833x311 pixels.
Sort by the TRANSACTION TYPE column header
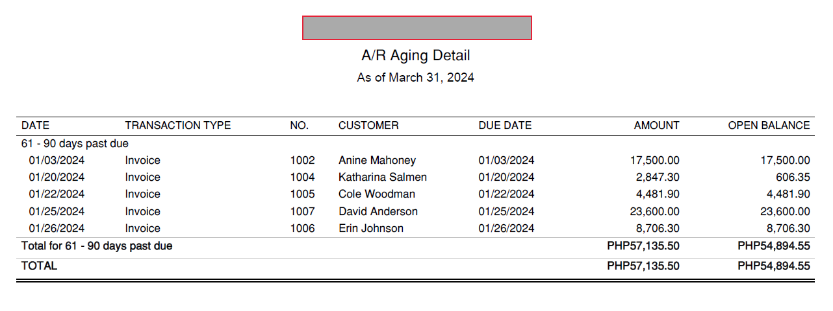pos(177,126)
